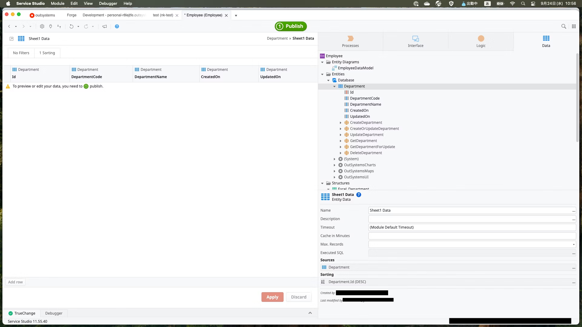582x327 pixels.
Task: Open the blue help icon in toolbar
Action: click(x=117, y=26)
